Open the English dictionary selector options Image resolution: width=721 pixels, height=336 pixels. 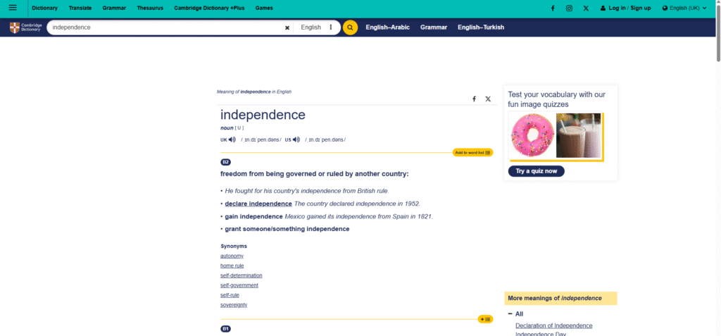[x=331, y=27]
